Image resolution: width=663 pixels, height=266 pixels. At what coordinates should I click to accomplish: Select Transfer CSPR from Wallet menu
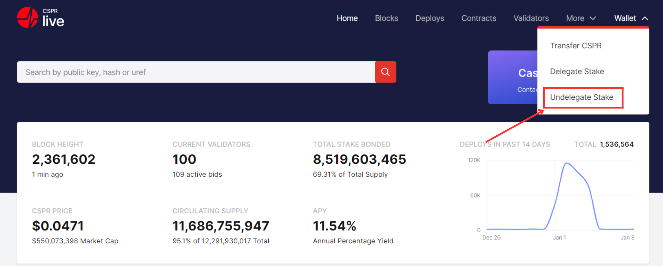(576, 46)
